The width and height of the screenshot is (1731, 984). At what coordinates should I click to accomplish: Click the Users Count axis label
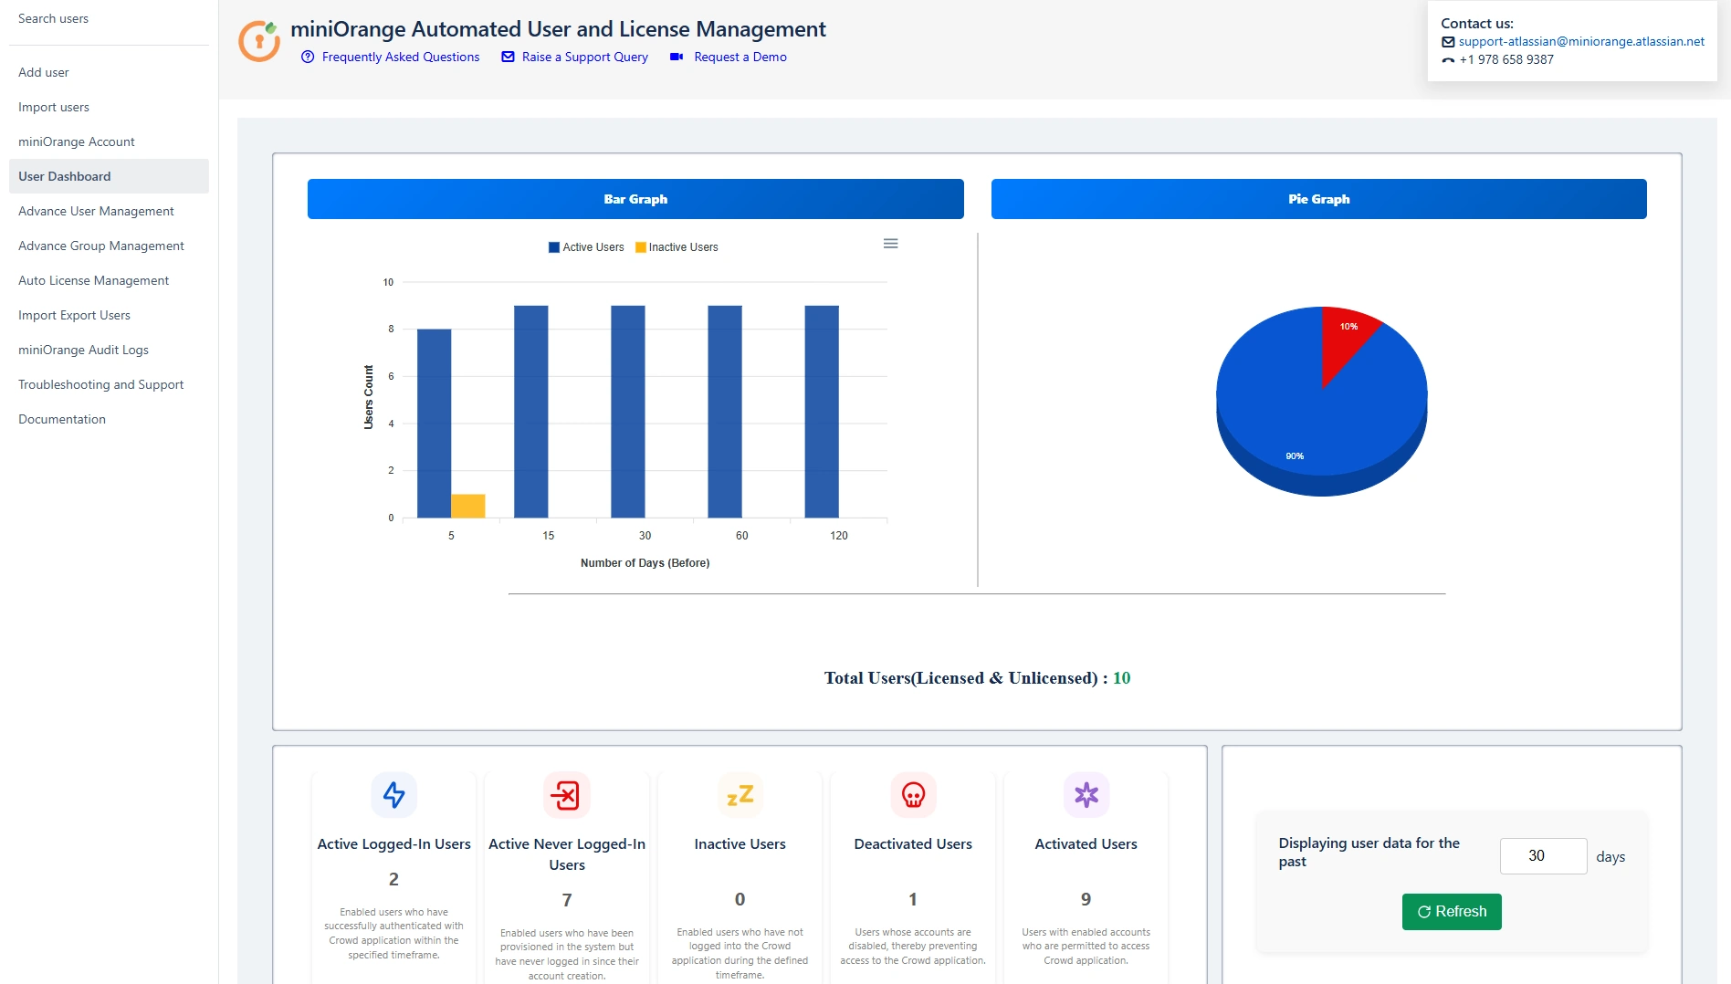[369, 397]
